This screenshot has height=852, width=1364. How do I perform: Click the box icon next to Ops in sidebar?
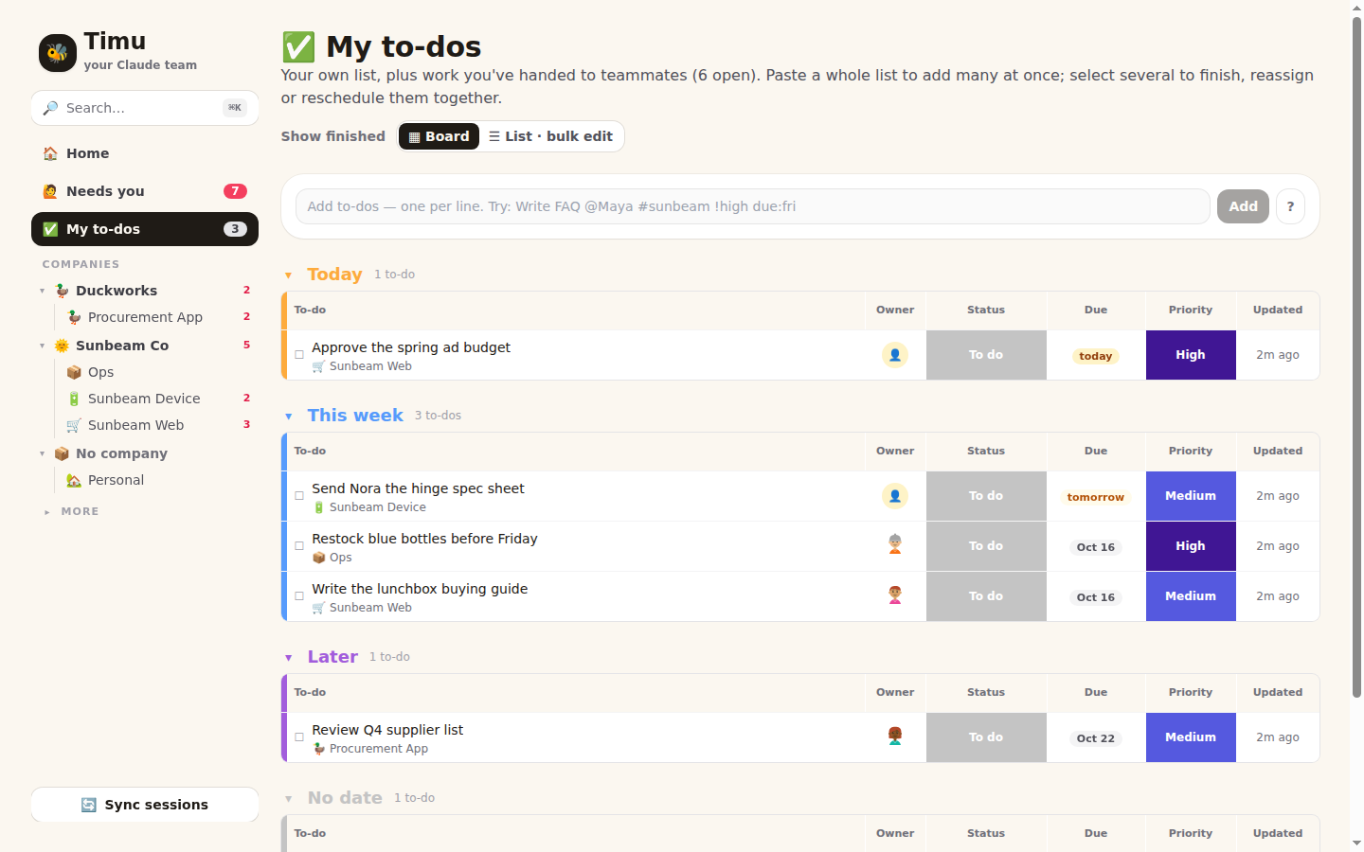pyautogui.click(x=74, y=372)
